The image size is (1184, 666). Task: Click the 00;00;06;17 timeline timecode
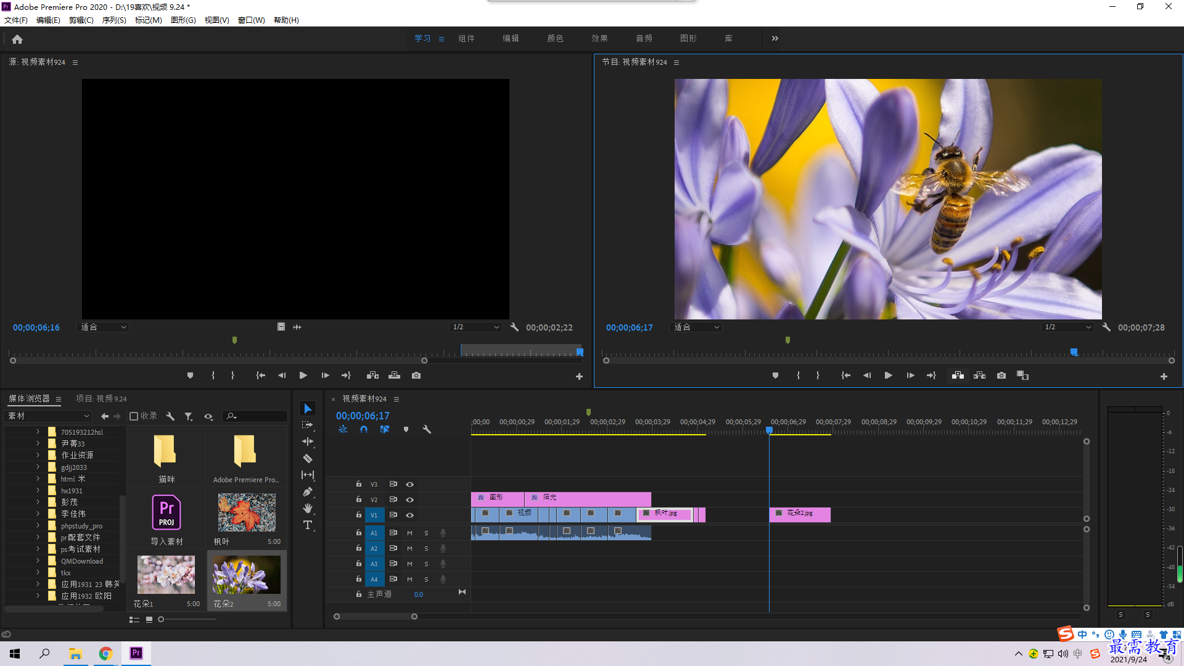363,416
